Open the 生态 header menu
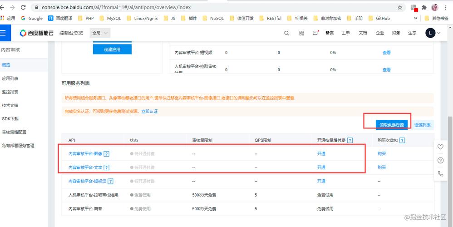The height and width of the screenshot is (227, 453). pyautogui.click(x=412, y=33)
